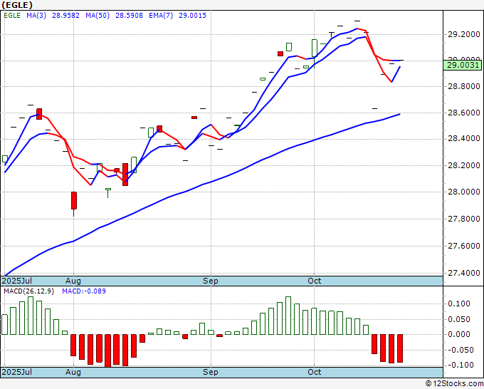Select the 0.000 MACD axis label
Viewport: 484px width, 389px height.
click(x=459, y=334)
